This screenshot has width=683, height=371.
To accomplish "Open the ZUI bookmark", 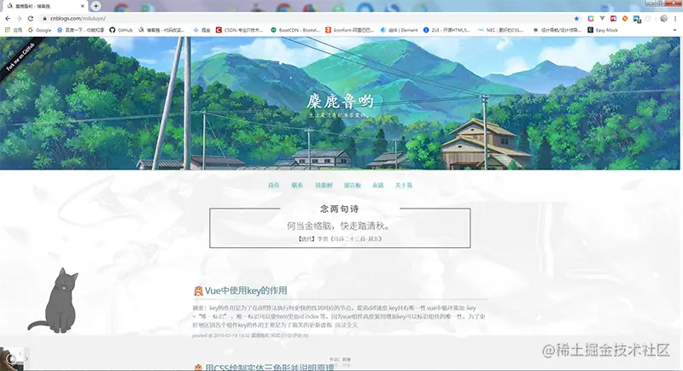I will pos(447,30).
